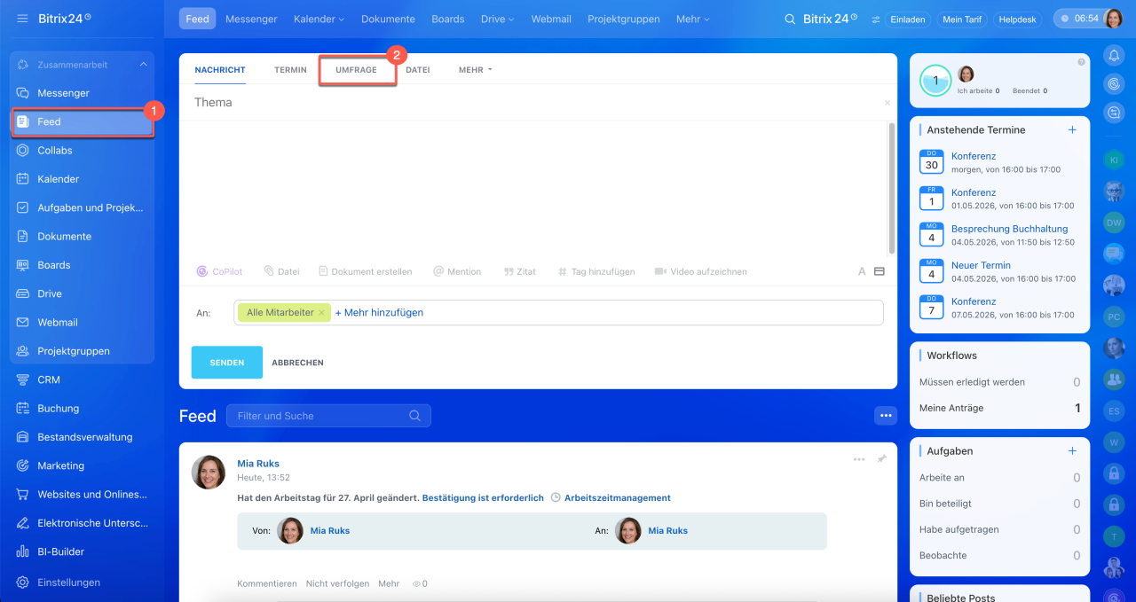Switch to the UMFRAGE tab
Image resolution: width=1136 pixels, height=602 pixels.
point(356,70)
